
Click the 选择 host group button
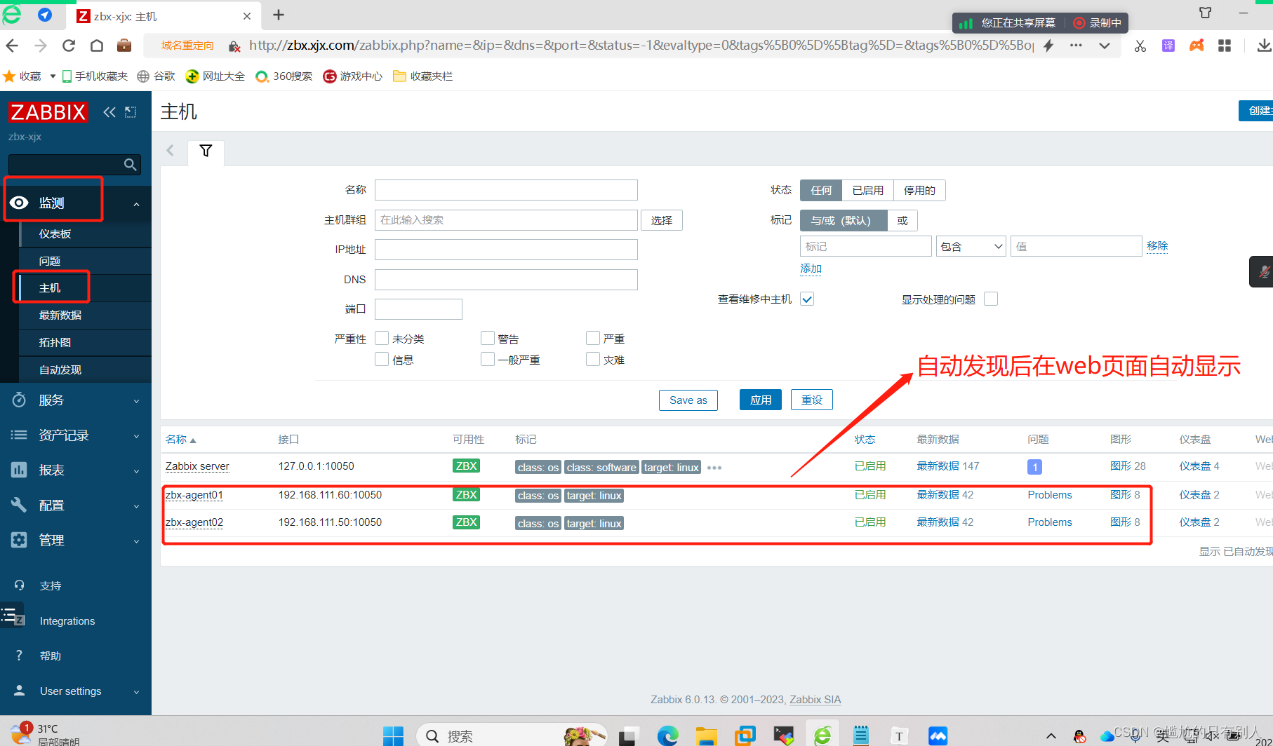[x=662, y=221]
